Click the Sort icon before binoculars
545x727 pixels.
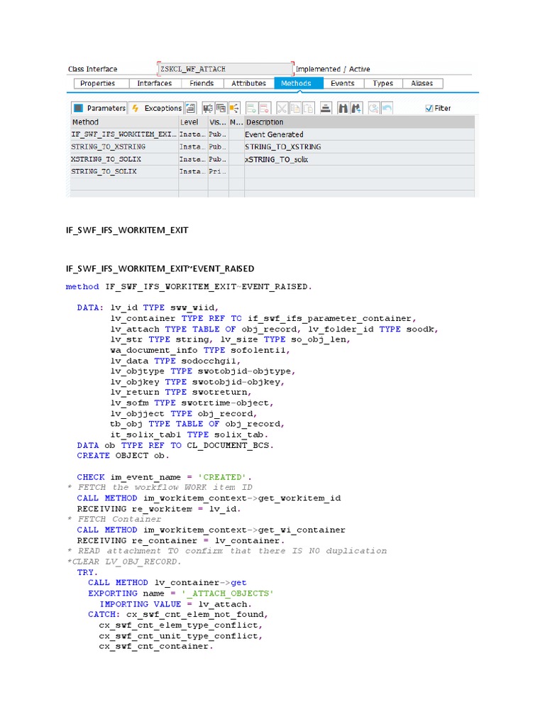tap(325, 108)
